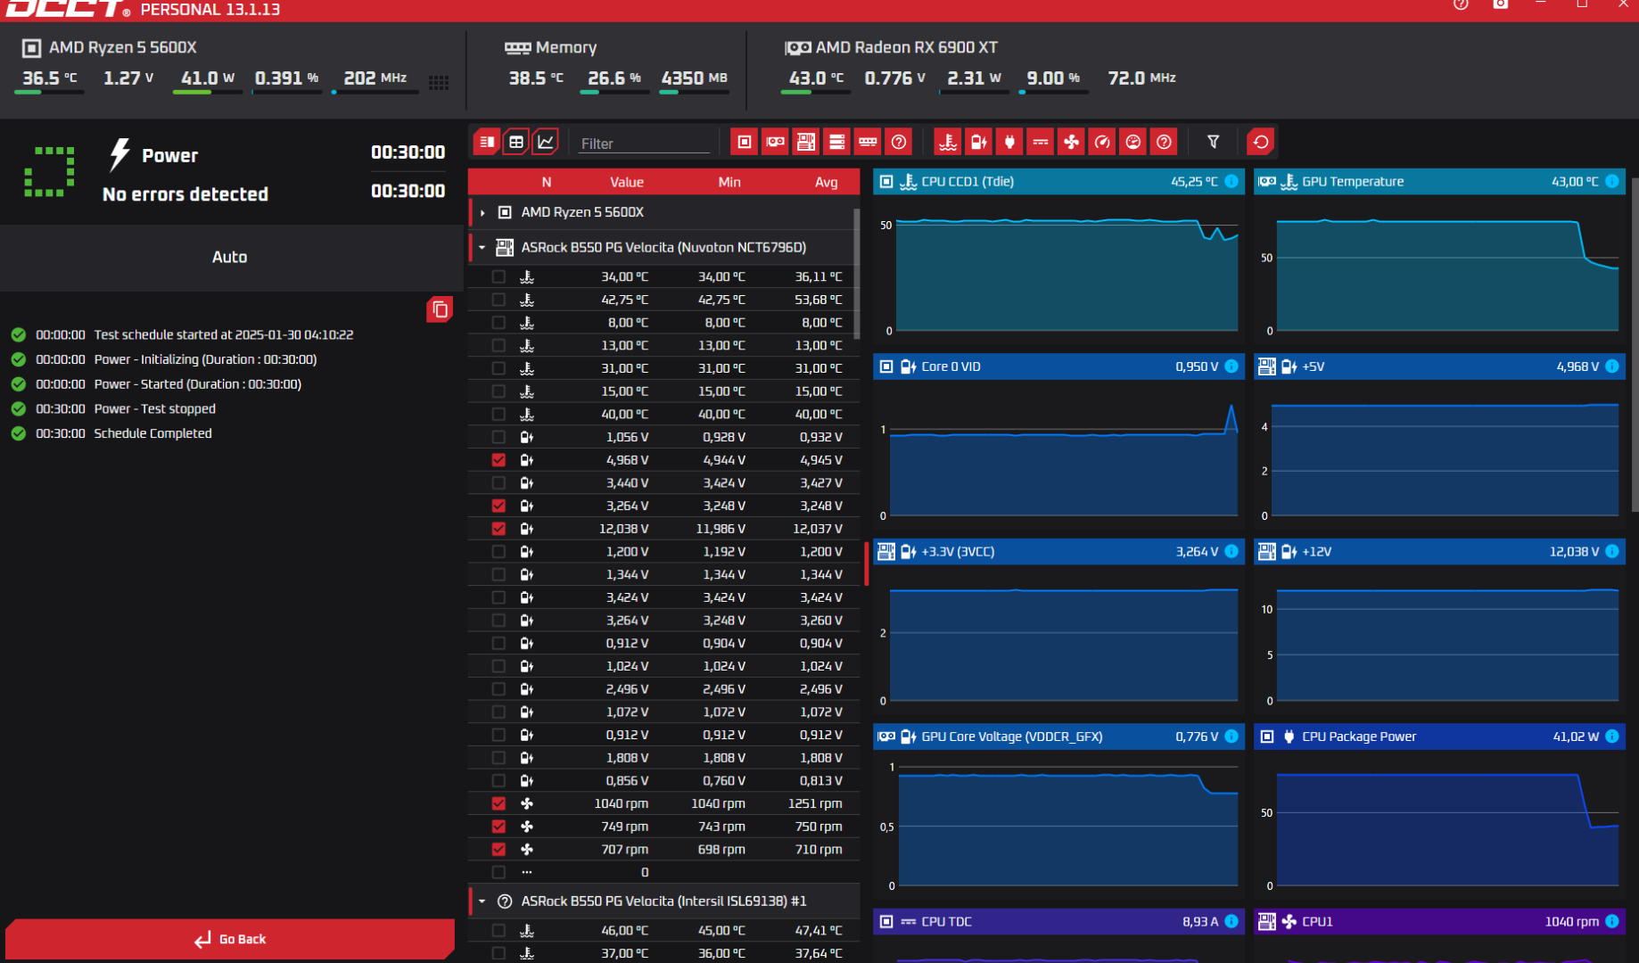
Task: Check the 1,056 V row checkbox
Action: click(498, 437)
